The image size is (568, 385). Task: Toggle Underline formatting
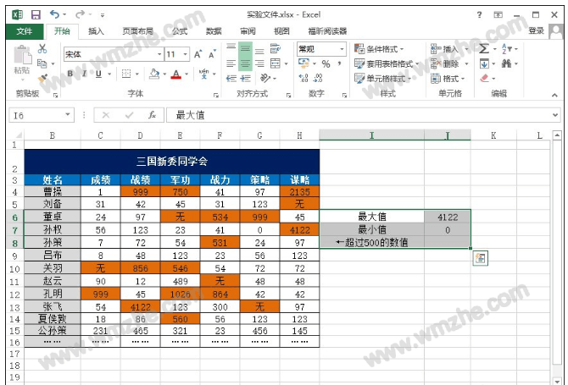tap(98, 74)
